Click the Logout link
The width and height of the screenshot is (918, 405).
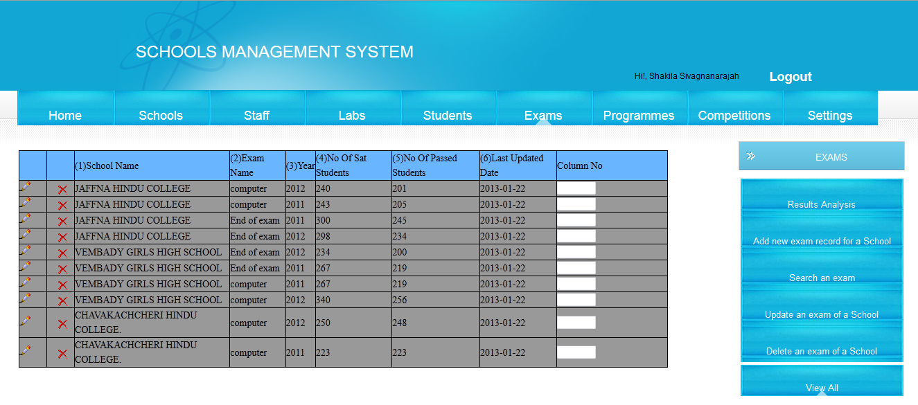790,76
